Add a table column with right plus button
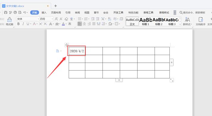The width and height of the screenshot is (212, 116). 172,62
